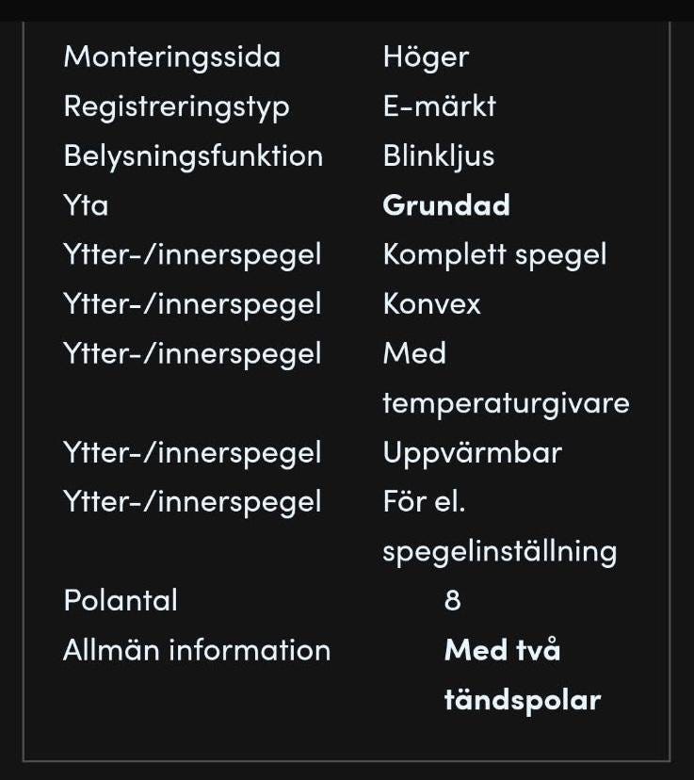Click the Konvex value text
The image size is (694, 780).
pyautogui.click(x=431, y=304)
